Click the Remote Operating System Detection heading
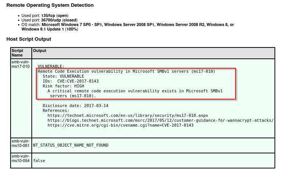Screen dimensions: 290x176 (50, 5)
